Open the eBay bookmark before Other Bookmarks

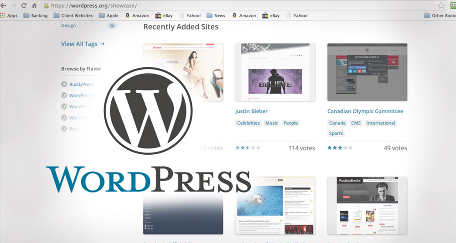pos(271,15)
